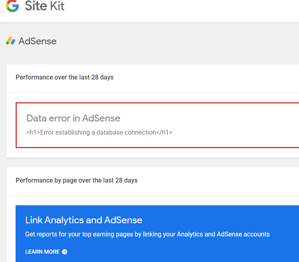Click the word 'Kit' in the header
Screen dimensions: 299x262
[x=56, y=6]
